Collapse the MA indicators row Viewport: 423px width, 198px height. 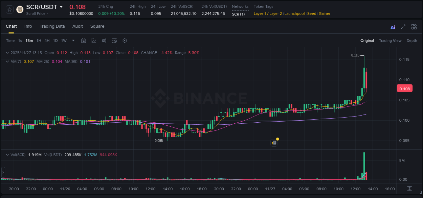[7, 61]
